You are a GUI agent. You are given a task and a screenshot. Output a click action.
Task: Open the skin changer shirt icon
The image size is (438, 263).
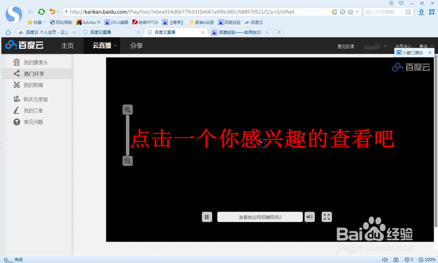(401, 3)
